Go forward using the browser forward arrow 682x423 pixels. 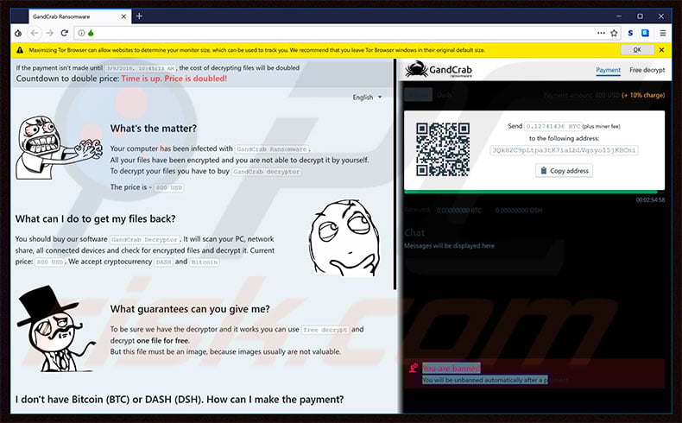tap(49, 33)
